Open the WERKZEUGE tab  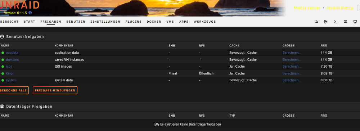pyautogui.click(x=205, y=22)
